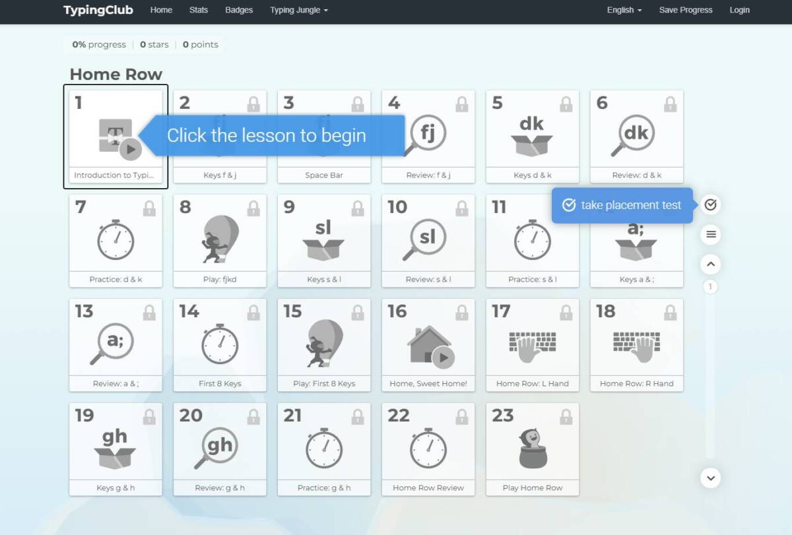The image size is (792, 535).
Task: Click the bird in pot icon, lesson 23
Action: [532, 449]
